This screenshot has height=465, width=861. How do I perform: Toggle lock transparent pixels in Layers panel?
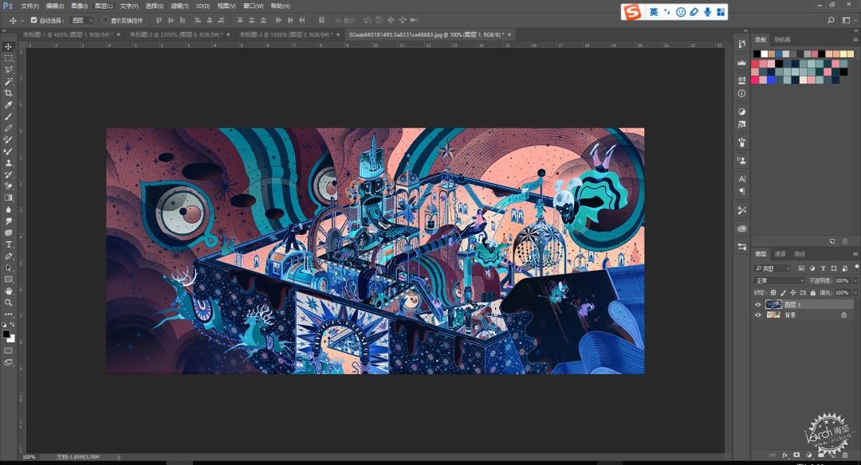[x=773, y=293]
